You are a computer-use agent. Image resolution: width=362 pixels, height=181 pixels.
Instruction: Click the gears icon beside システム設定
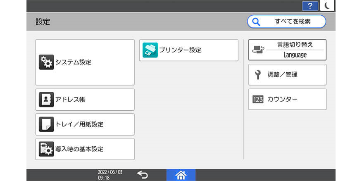click(x=46, y=62)
